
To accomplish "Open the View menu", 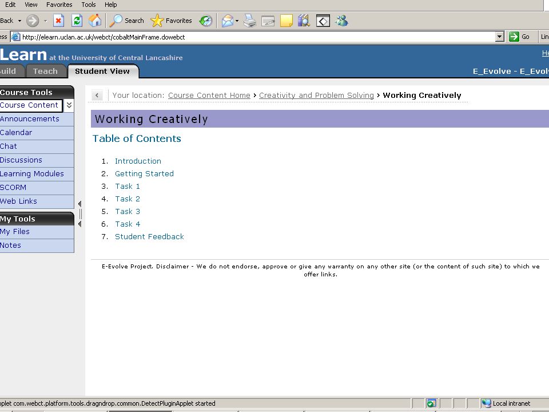I will pos(31,5).
